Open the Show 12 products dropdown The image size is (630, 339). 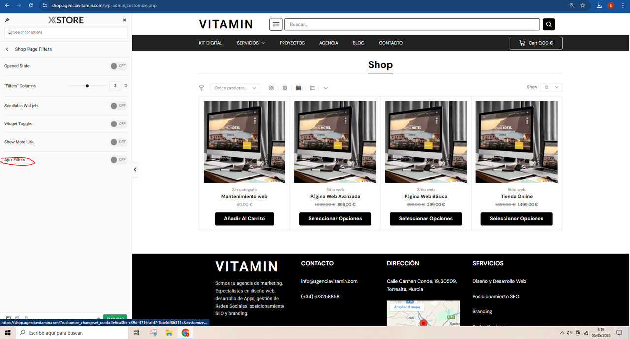(551, 87)
